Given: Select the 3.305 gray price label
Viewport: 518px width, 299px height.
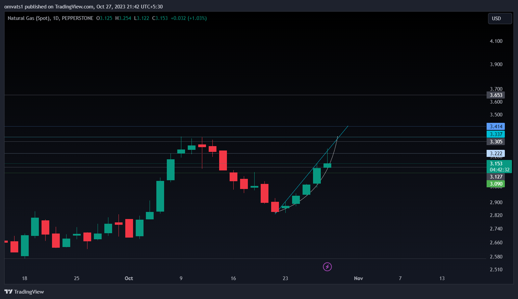Looking at the screenshot, I should pos(496,142).
